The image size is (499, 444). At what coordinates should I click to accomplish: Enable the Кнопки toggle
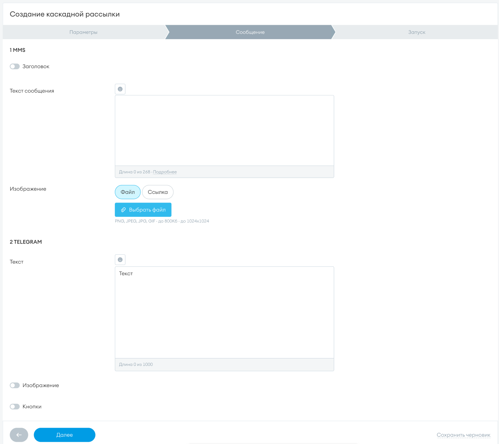[15, 406]
